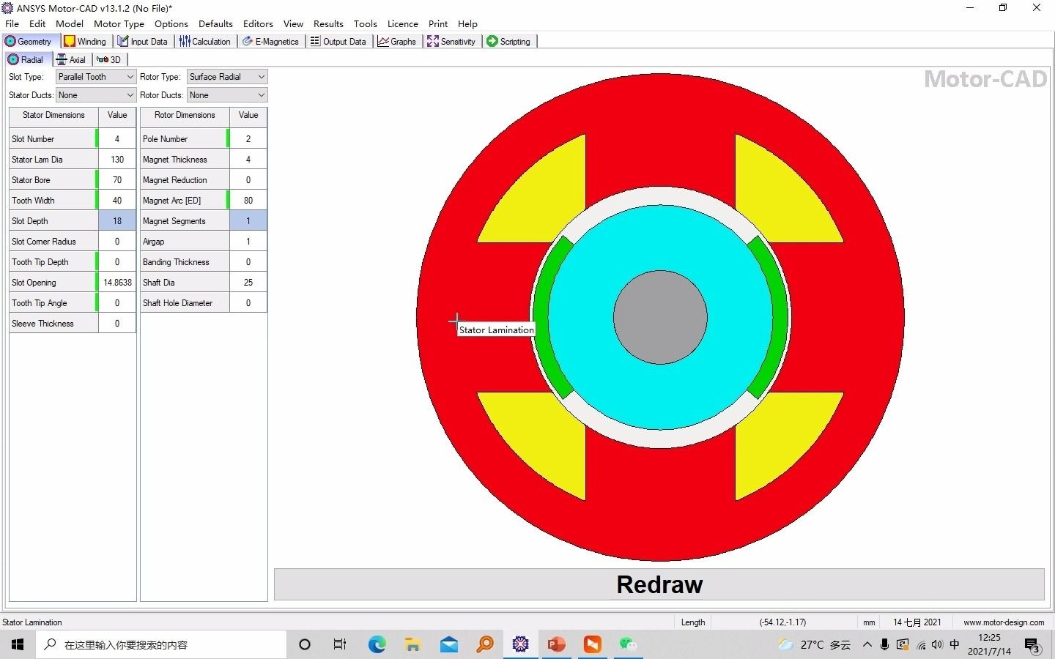Click the grey shaft in the motor drawing
Viewport: 1055px width, 659px height.
[660, 317]
